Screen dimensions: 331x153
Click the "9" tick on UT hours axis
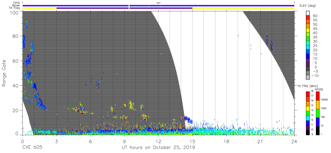pyautogui.click(x=124, y=141)
